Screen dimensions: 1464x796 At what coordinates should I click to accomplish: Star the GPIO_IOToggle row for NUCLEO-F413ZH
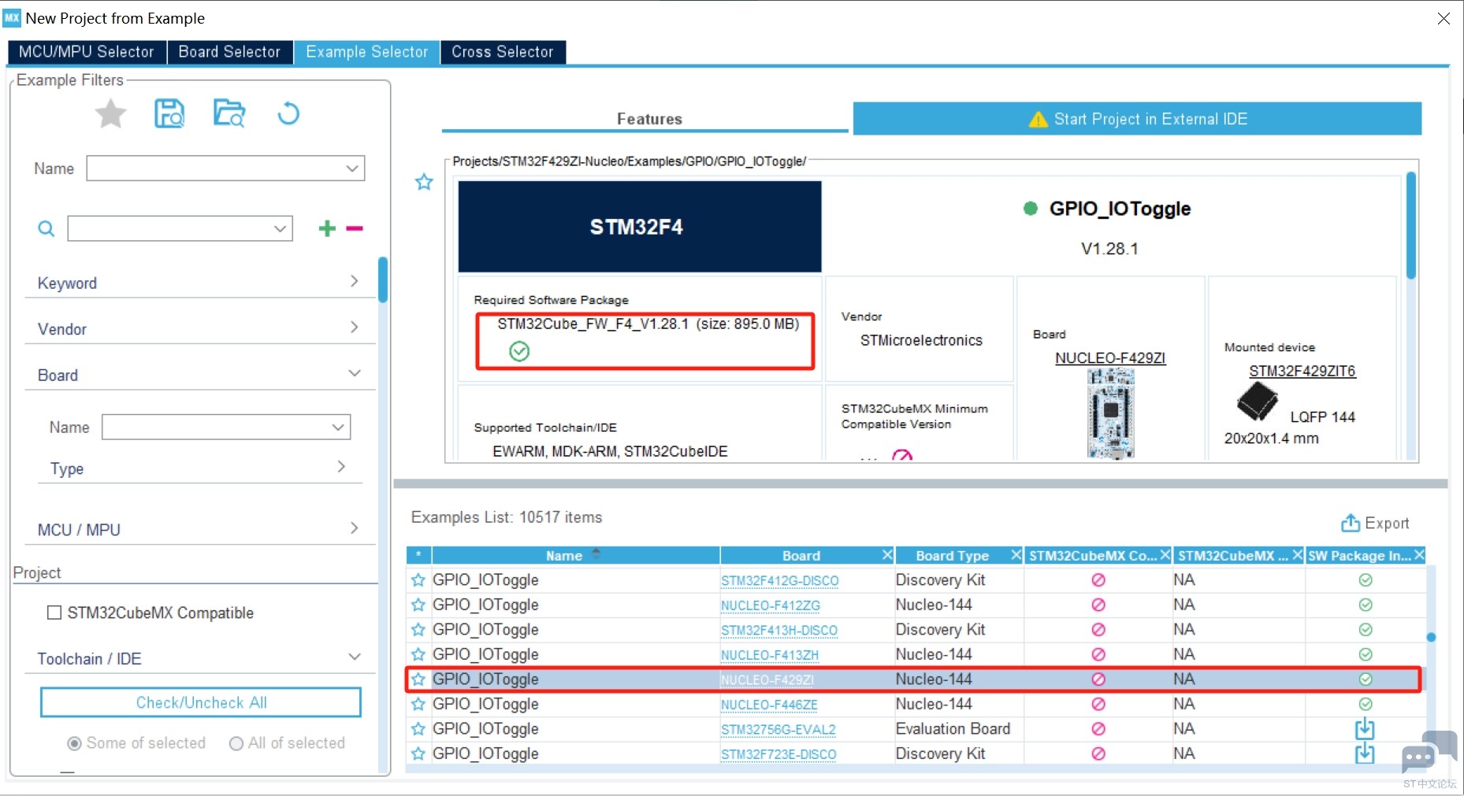point(418,654)
